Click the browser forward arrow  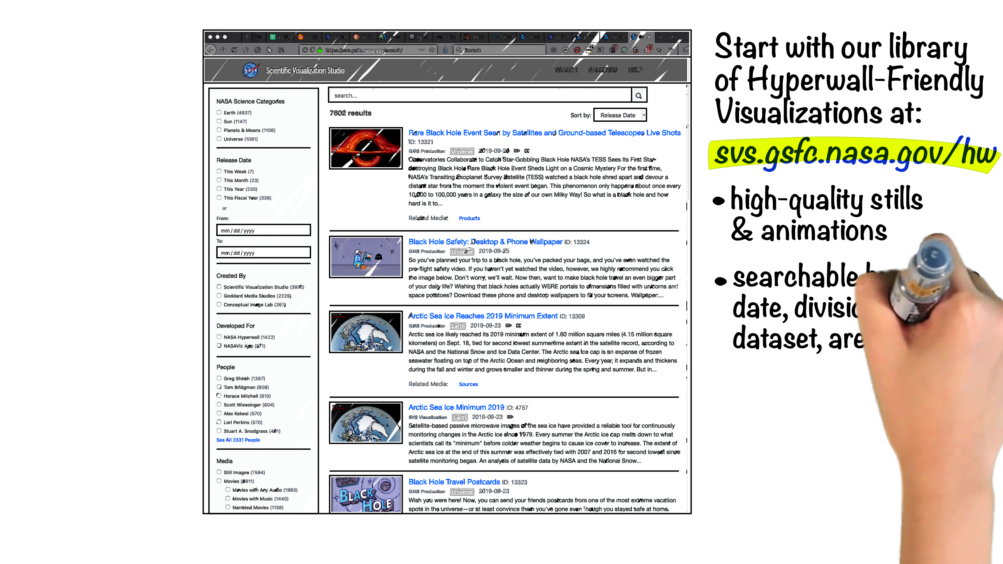coord(222,50)
